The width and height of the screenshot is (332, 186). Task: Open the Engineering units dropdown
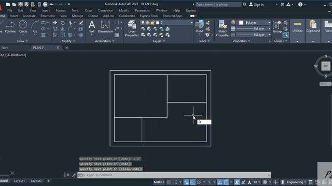[x=296, y=182]
